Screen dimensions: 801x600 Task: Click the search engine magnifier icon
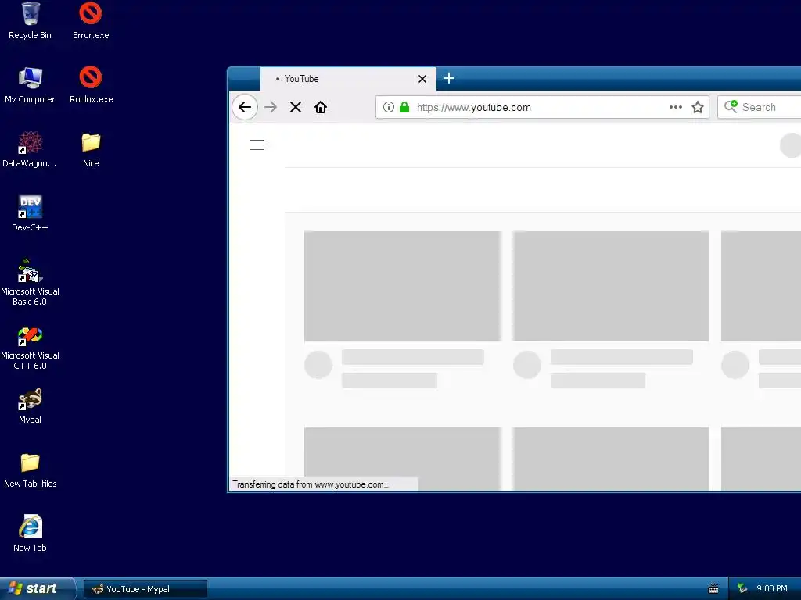pos(731,106)
